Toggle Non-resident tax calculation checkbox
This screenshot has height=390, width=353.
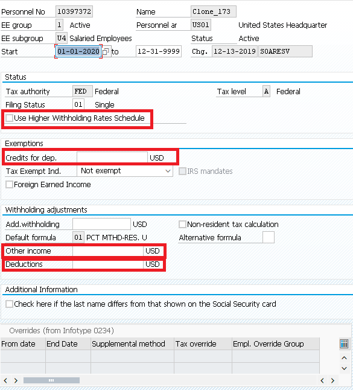pyautogui.click(x=182, y=225)
